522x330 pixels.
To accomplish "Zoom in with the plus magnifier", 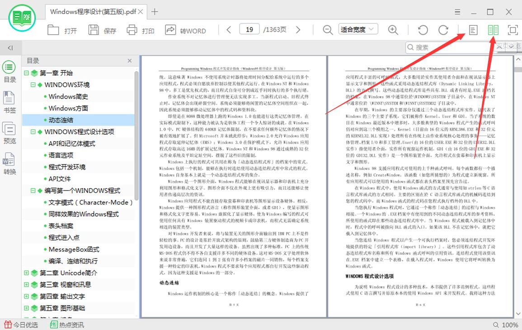I will click(393, 30).
